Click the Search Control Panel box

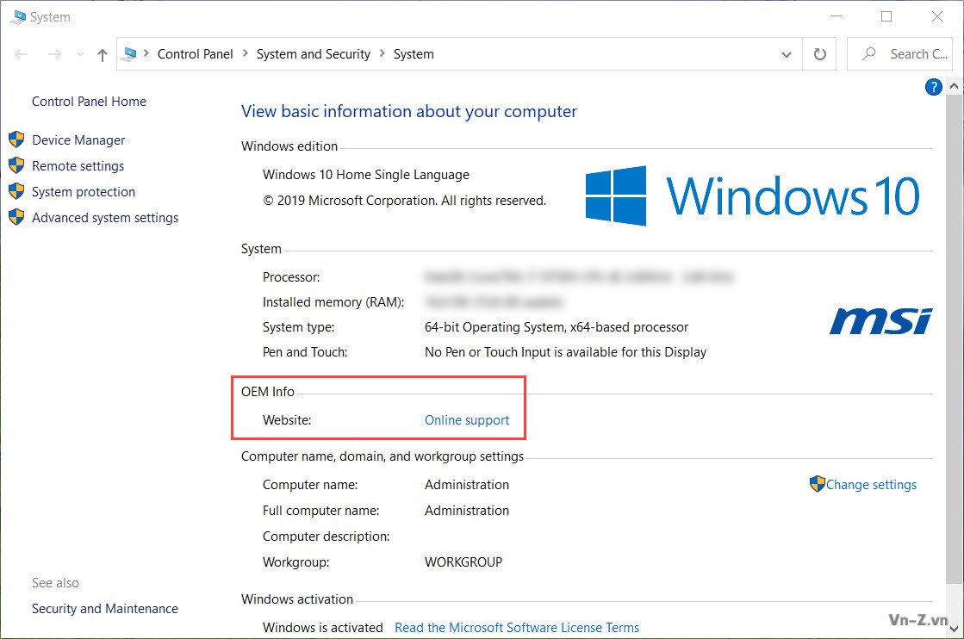pos(899,54)
